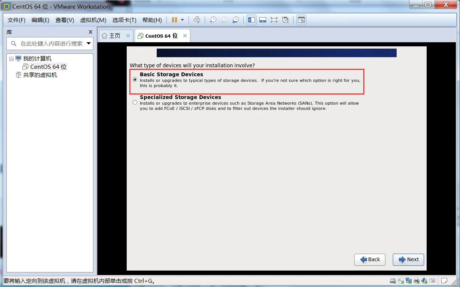Click the storage question text in the installer

point(192,65)
